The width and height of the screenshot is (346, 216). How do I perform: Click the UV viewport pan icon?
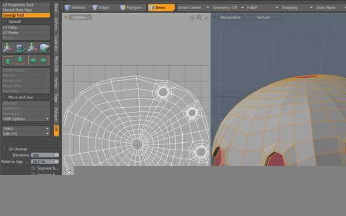coord(192,18)
